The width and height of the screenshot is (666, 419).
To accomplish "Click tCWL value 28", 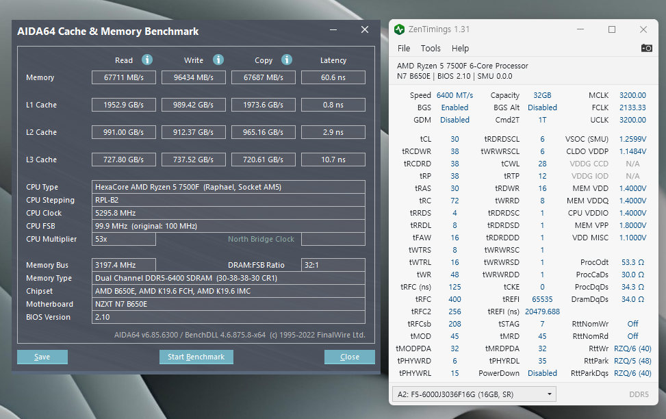I will 542,164.
